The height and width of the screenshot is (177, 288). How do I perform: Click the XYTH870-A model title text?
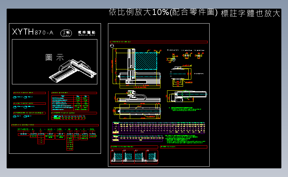[x=33, y=32]
